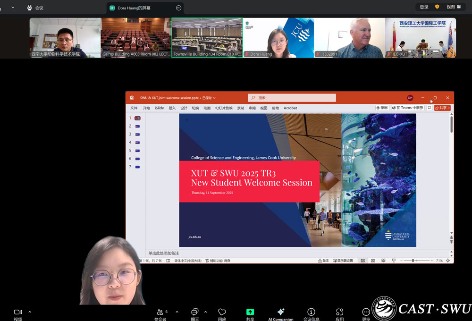Screen dimensions: 472x321
Task: Select slide 4 thumbnail in slide panel
Action: [137, 143]
